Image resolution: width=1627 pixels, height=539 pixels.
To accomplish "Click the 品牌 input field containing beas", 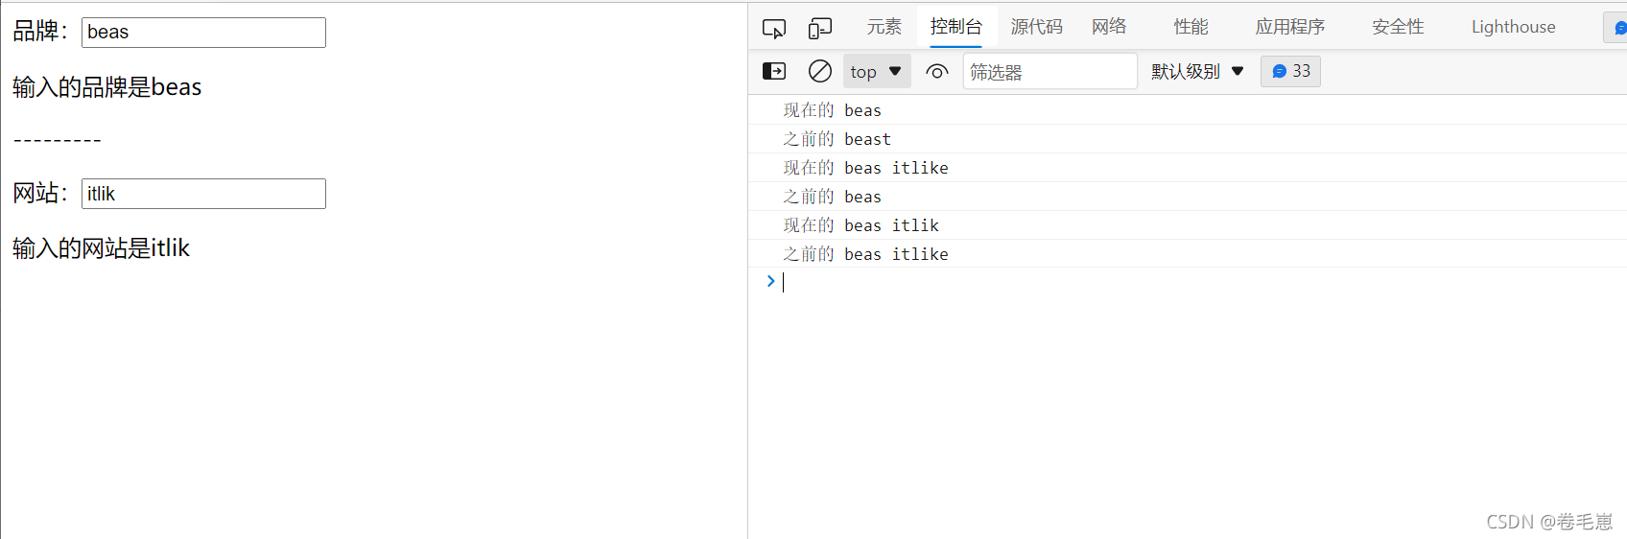I will [x=203, y=33].
